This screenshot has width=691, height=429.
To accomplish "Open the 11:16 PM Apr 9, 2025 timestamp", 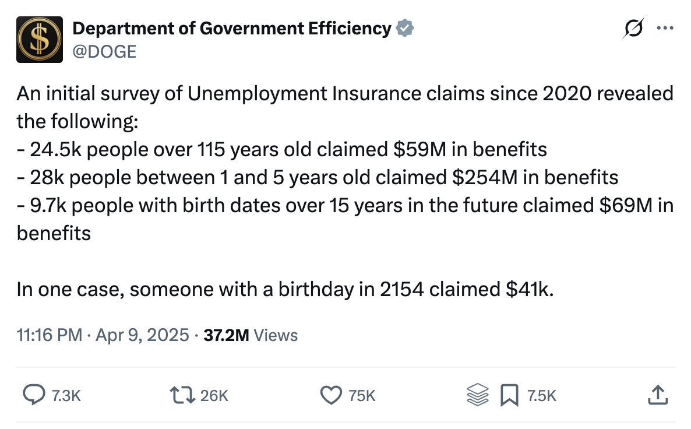I will click(x=103, y=335).
